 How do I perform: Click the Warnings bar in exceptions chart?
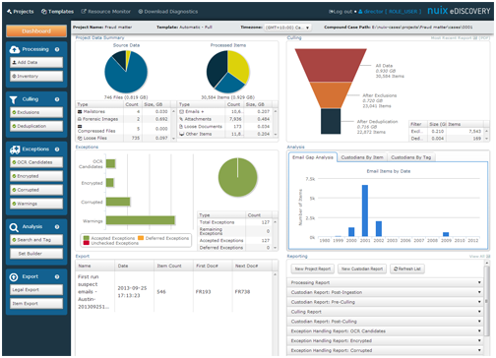pyautogui.click(x=141, y=220)
